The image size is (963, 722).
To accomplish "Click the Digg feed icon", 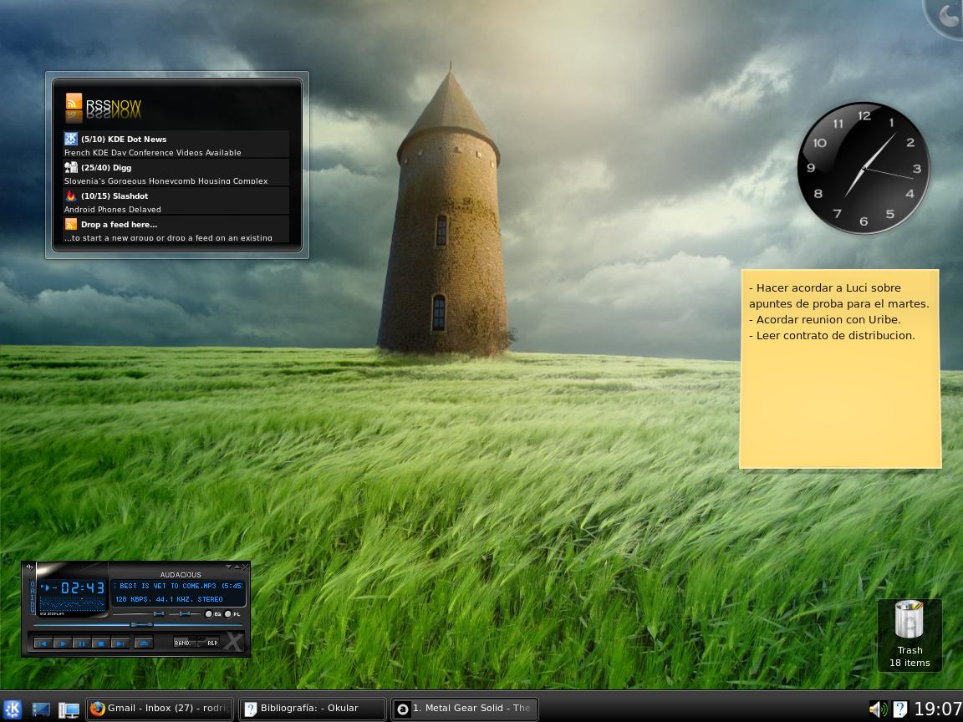I will point(71,167).
